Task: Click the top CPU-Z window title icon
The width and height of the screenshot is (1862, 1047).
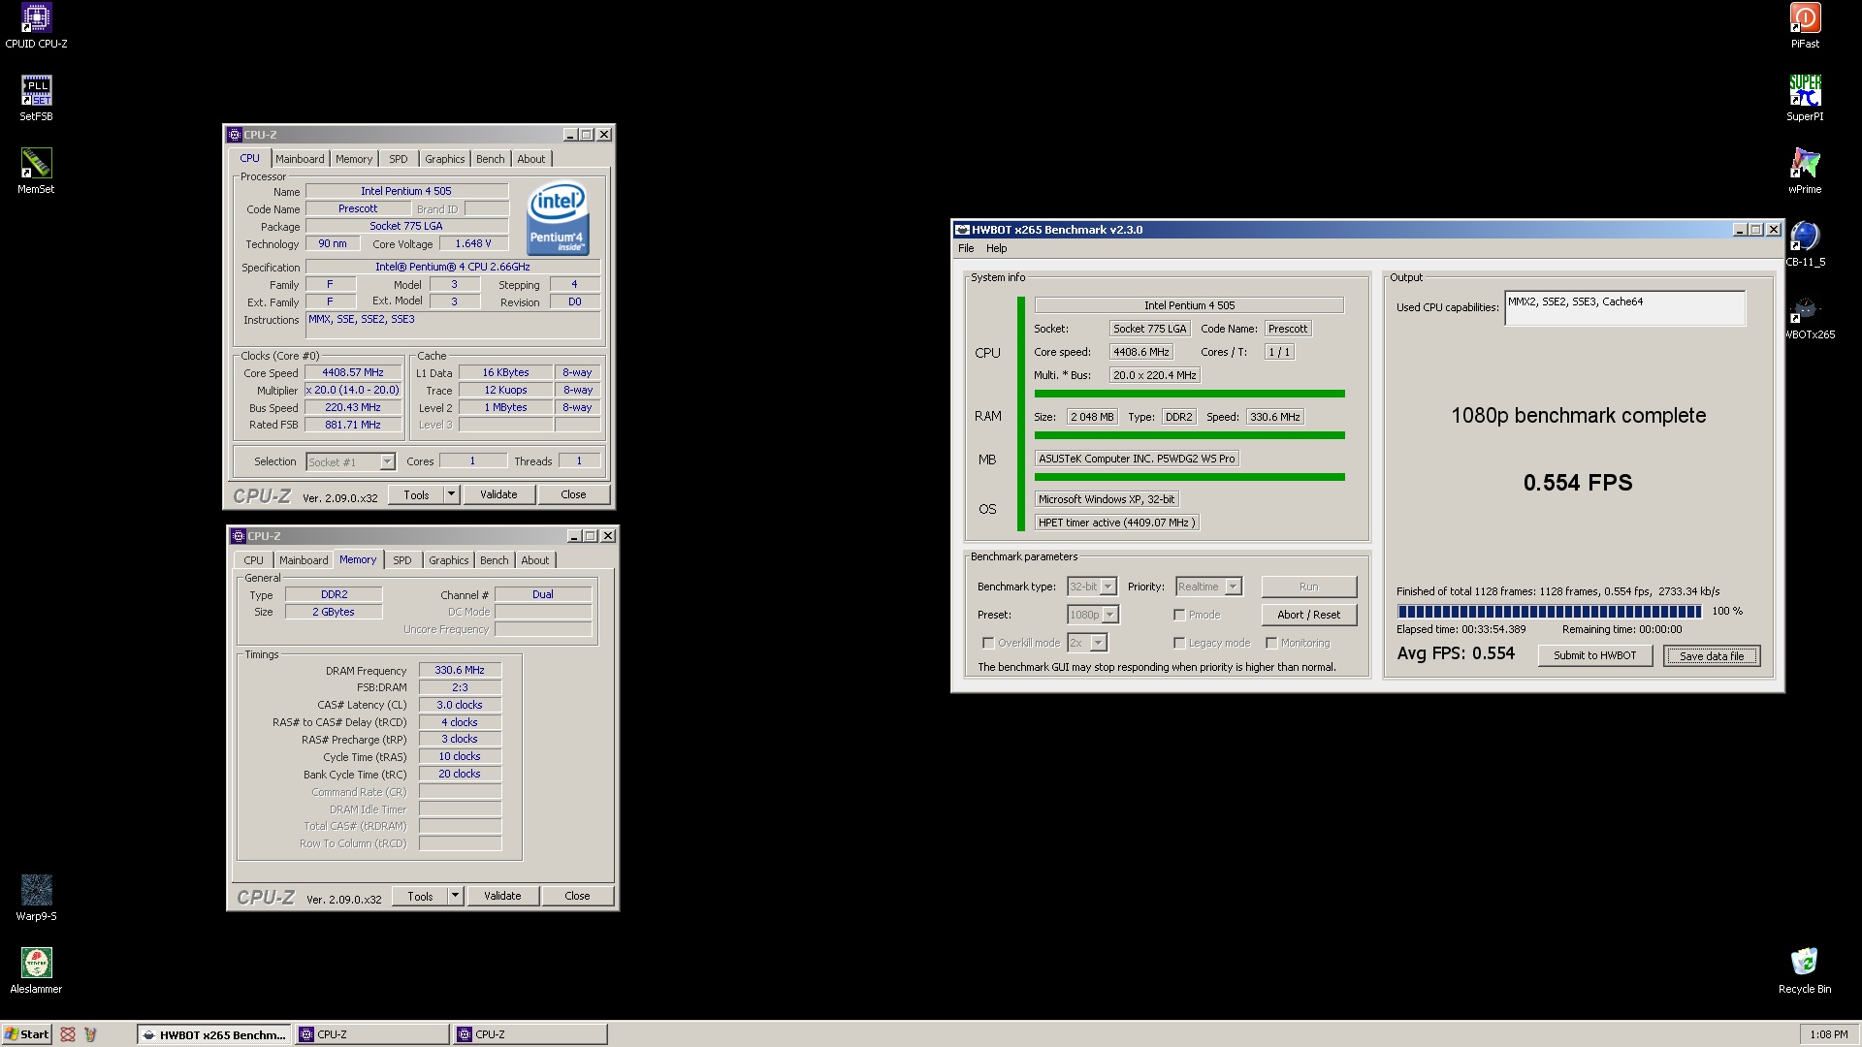Action: (234, 135)
